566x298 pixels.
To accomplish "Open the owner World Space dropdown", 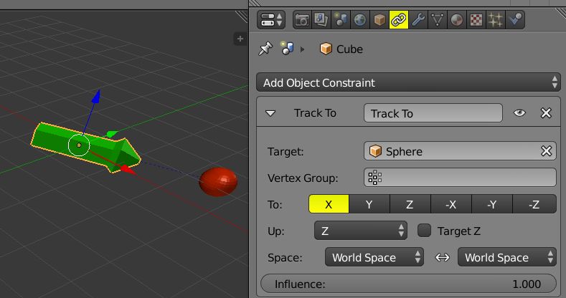I will point(506,257).
